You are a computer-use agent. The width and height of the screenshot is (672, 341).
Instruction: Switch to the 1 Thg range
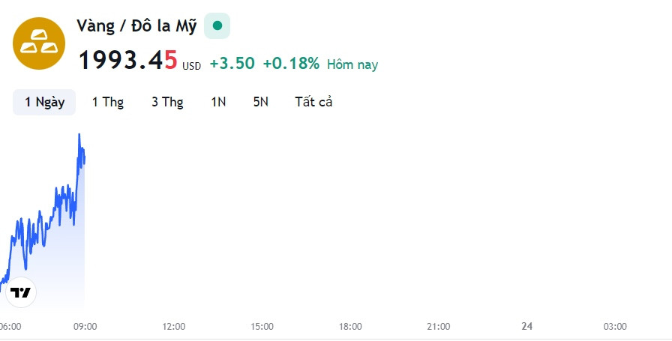coord(108,103)
